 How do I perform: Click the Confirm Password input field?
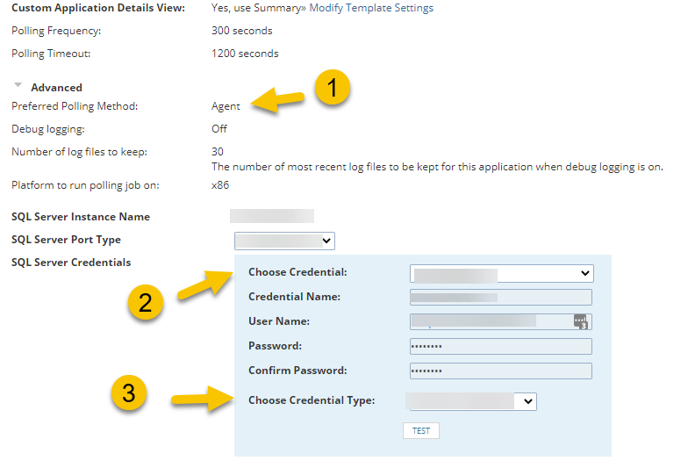[x=501, y=371]
